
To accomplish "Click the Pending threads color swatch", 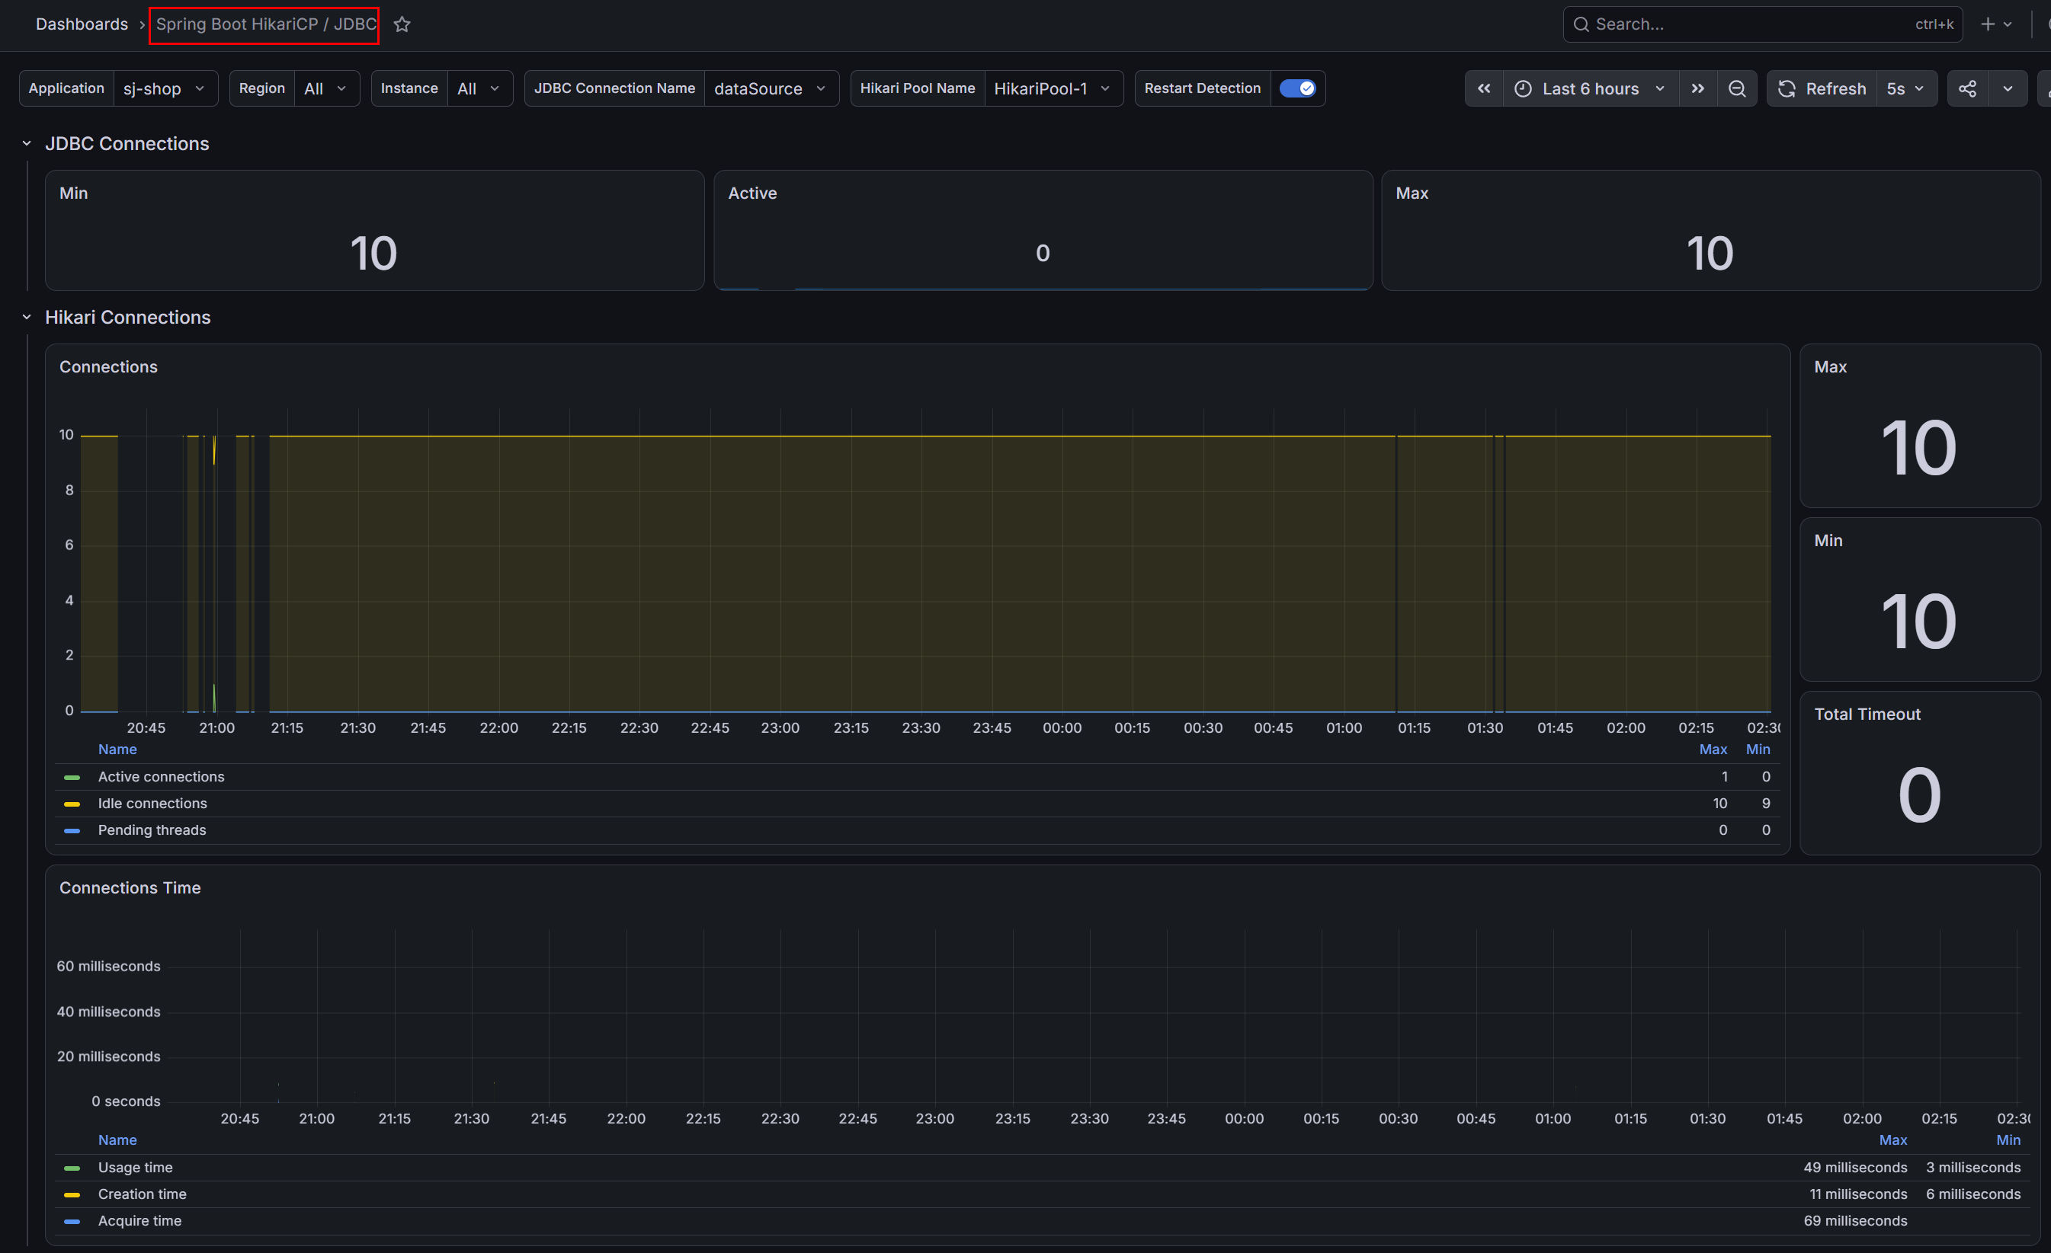I will [x=72, y=830].
